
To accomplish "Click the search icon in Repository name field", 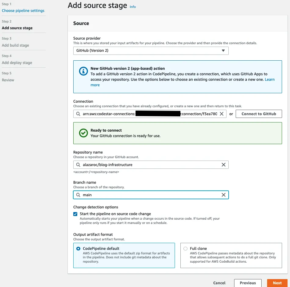I will coord(78,165).
